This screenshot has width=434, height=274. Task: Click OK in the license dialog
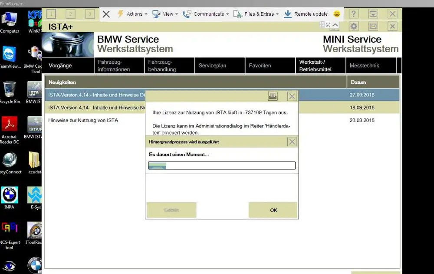point(273,210)
